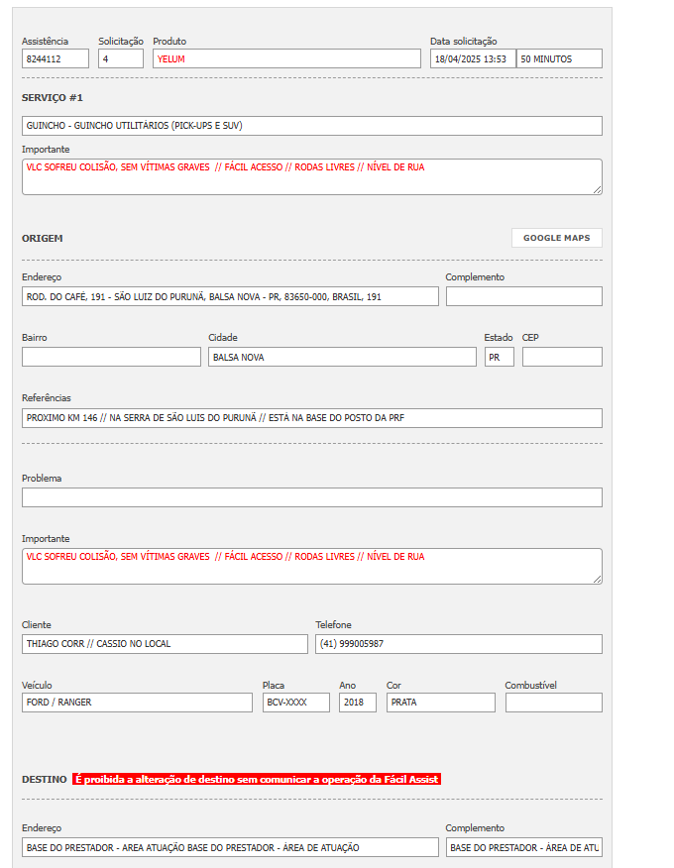The height and width of the screenshot is (868, 674).
Task: Click the origin Endereço field
Action: [x=230, y=296]
